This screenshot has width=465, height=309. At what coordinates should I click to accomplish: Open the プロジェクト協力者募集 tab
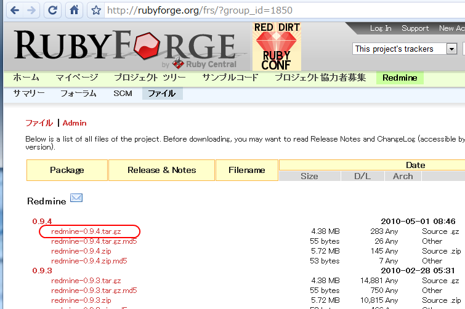tap(320, 78)
